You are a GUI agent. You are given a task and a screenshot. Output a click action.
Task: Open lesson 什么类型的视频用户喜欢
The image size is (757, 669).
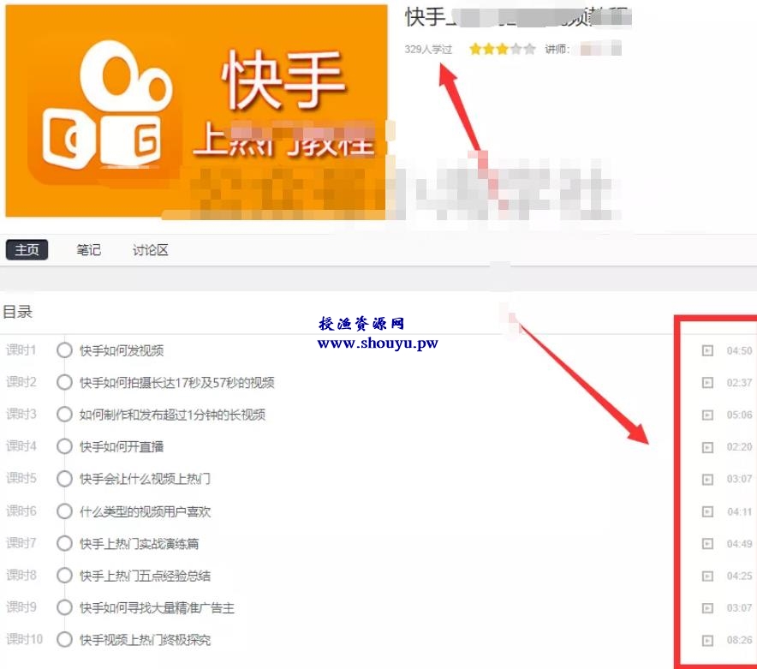point(145,511)
